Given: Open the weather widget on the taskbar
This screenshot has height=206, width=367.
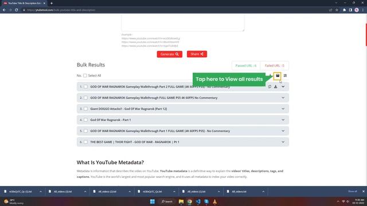Looking at the screenshot, I should coord(14,201).
